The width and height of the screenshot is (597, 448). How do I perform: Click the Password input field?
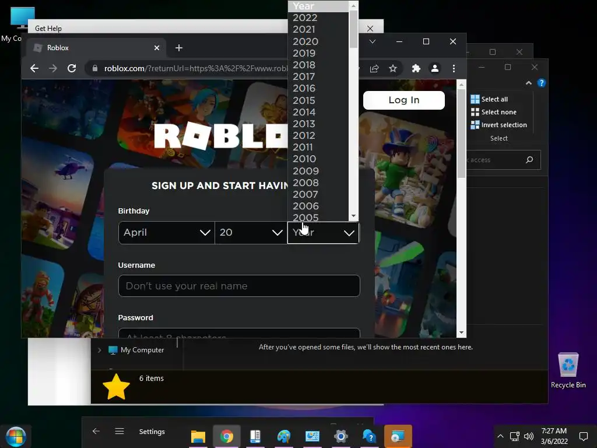point(239,333)
